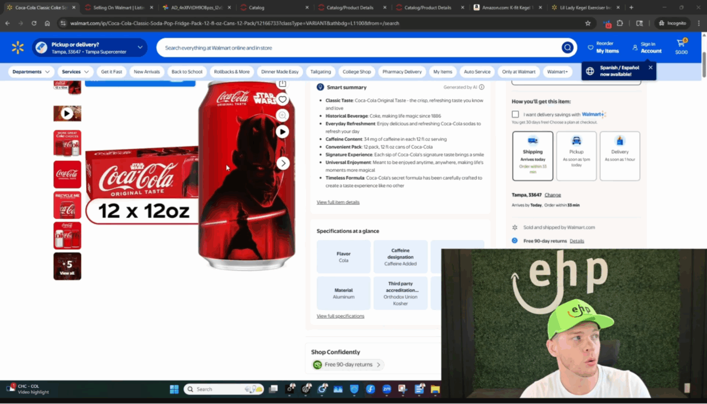Click the zoom magnifier on the product image
This screenshot has height=404, width=707.
282,115
